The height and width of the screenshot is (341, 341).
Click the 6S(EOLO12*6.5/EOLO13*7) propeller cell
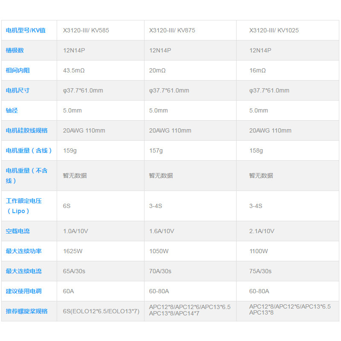point(101,311)
